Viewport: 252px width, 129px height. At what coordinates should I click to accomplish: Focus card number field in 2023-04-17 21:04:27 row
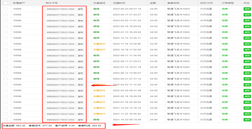tap(61, 15)
